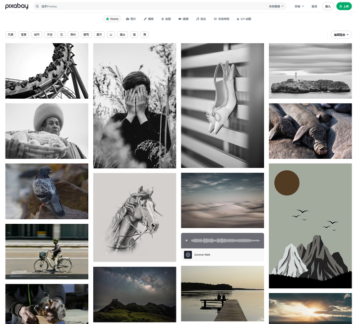
Task: Switch to the 视频 videos tab
Action: (183, 19)
